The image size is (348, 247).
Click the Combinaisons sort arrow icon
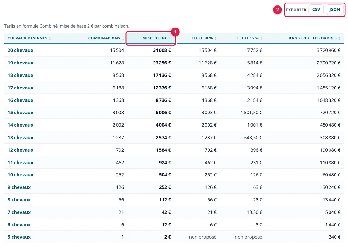(x=123, y=38)
